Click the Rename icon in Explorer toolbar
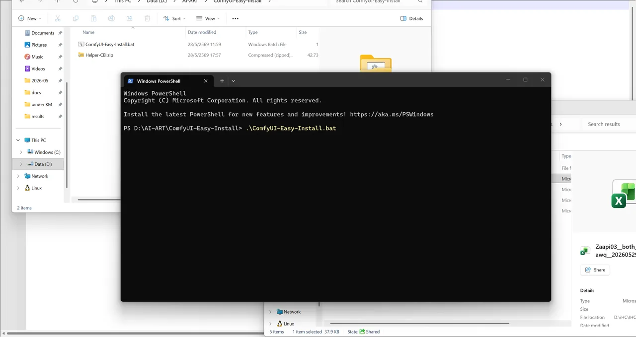This screenshot has width=636, height=337. click(x=111, y=18)
